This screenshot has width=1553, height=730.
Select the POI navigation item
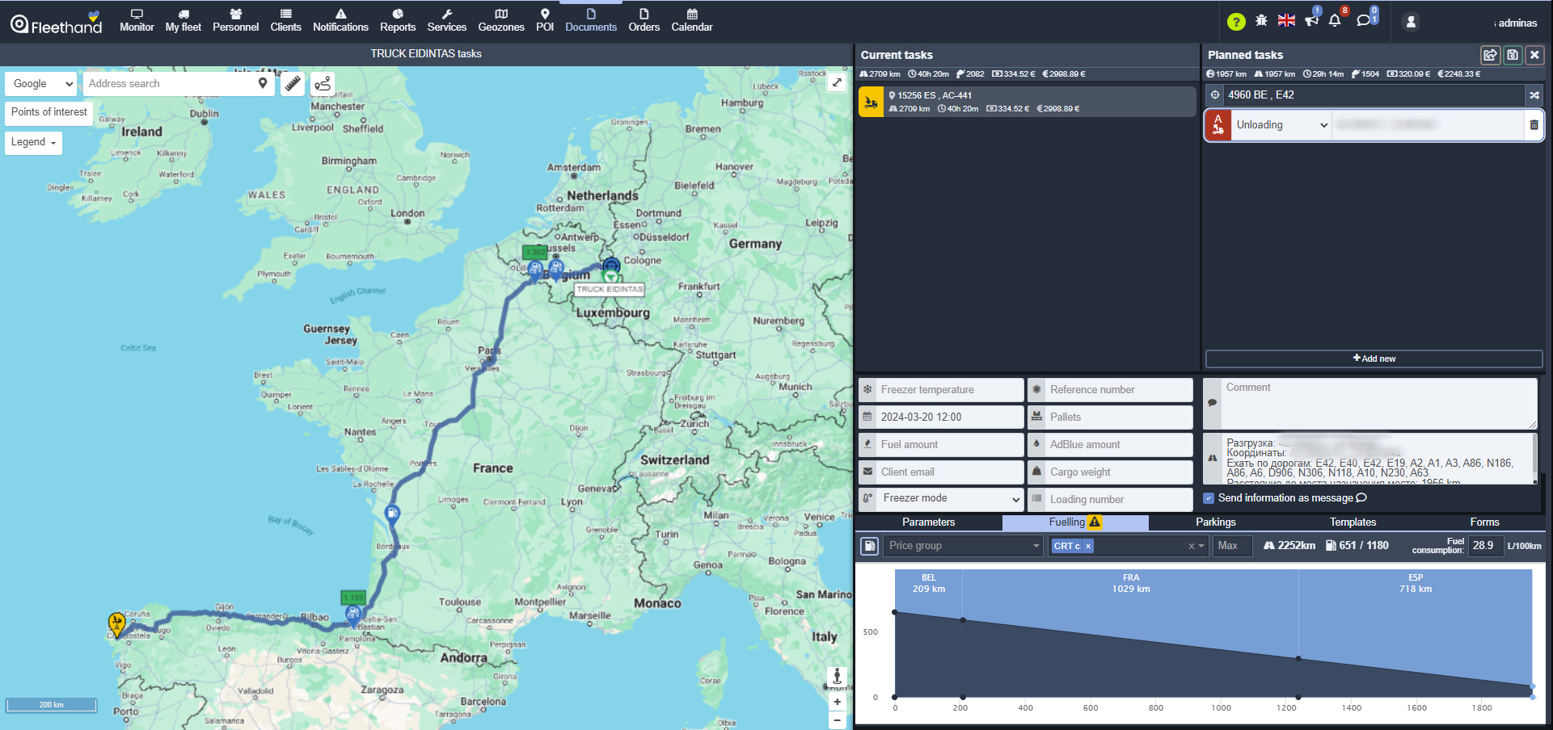pos(545,20)
